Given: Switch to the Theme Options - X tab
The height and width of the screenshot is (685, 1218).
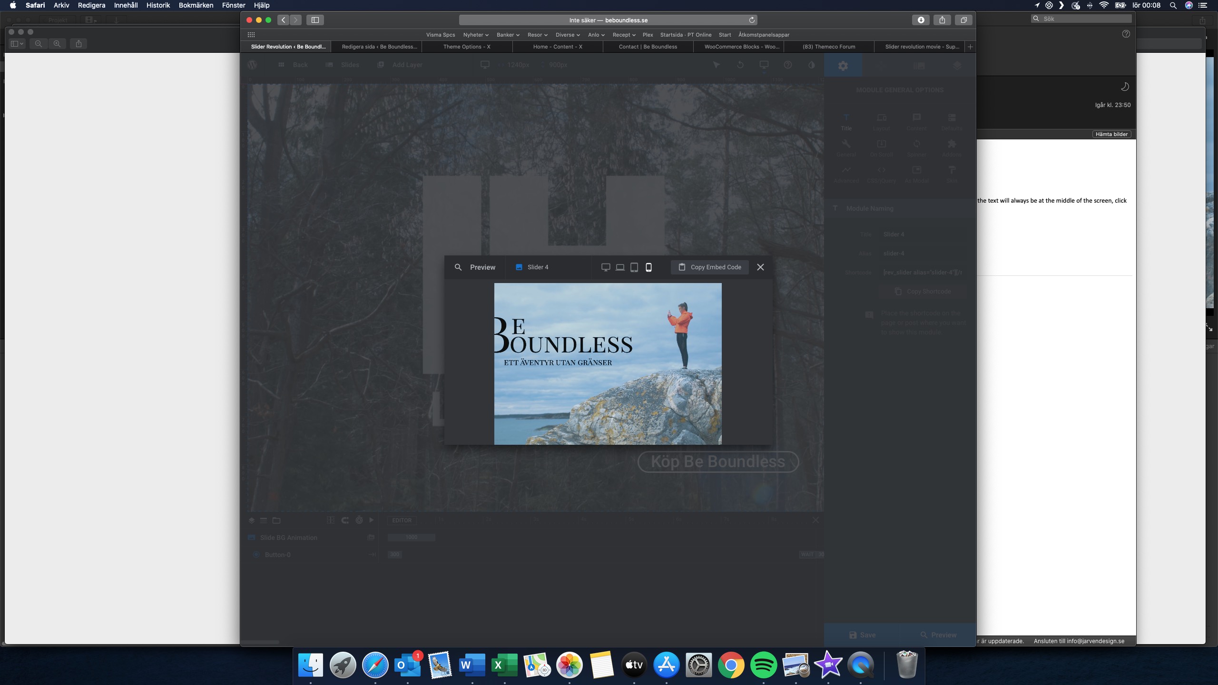Looking at the screenshot, I should (467, 47).
